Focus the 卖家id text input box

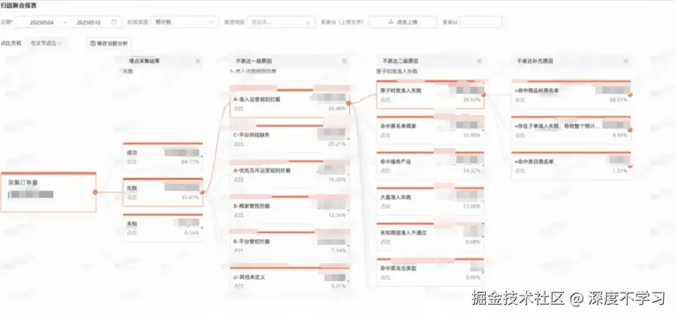[x=481, y=22]
